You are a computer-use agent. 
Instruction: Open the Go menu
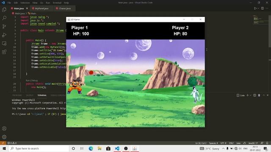[41, 3]
